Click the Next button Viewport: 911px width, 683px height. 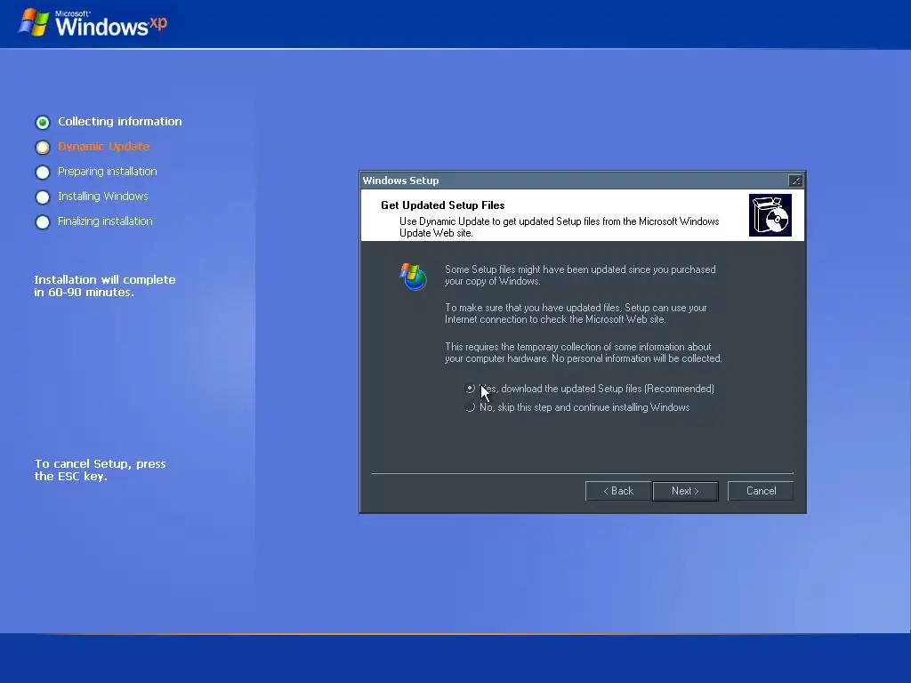point(685,491)
